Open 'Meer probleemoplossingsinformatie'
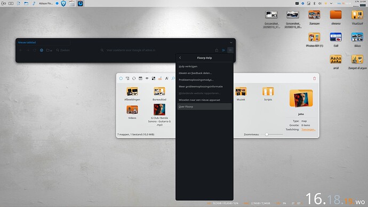 [x=204, y=86]
